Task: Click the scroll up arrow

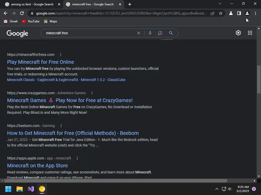Action: click(x=259, y=28)
